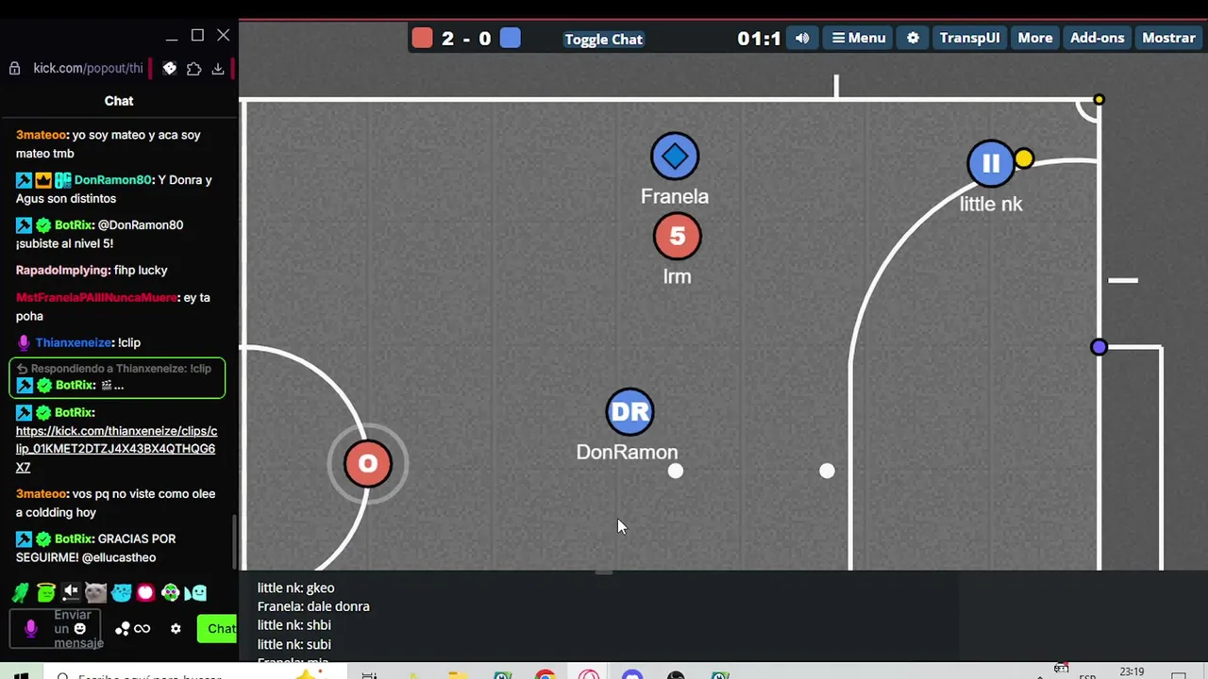Viewport: 1208px width, 679px height.
Task: Click RapadoImplying username
Action: point(62,271)
